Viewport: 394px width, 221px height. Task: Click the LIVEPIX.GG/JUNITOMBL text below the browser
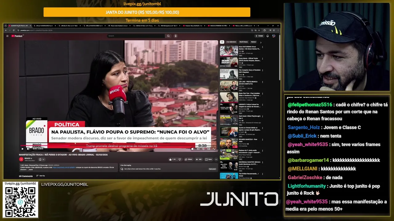65,184
